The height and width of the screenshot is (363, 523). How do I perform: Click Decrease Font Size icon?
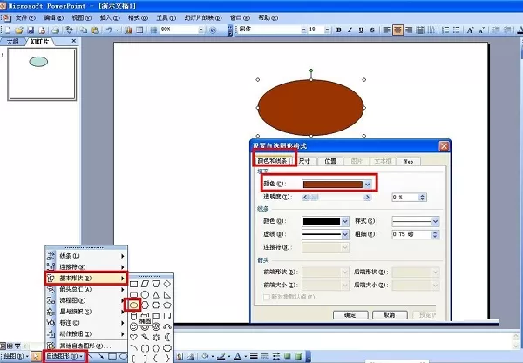(x=481, y=30)
